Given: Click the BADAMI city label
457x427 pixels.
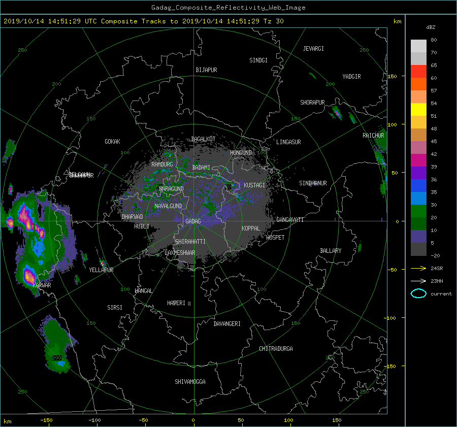Looking at the screenshot, I should coord(201,168).
